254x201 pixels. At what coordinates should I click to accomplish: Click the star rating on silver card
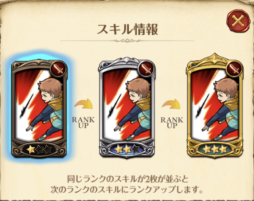tap(127, 150)
